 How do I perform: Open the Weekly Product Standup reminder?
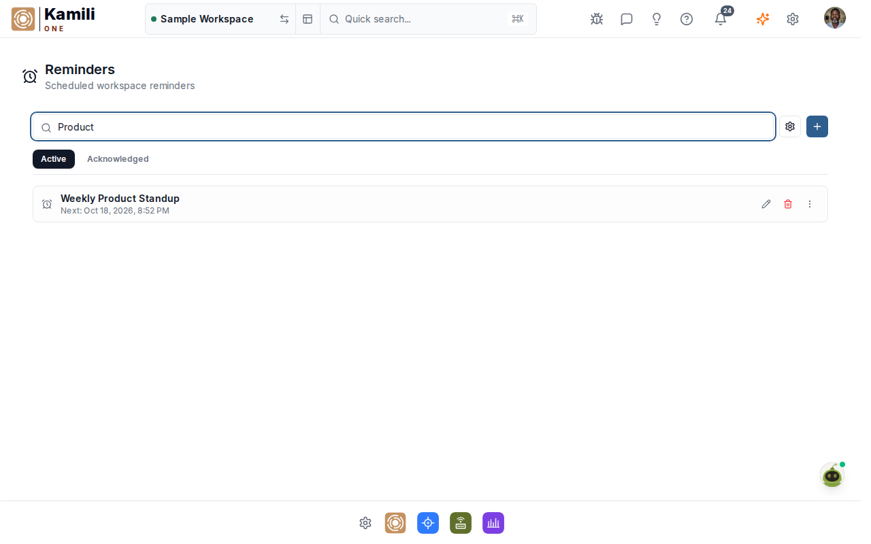(430, 204)
